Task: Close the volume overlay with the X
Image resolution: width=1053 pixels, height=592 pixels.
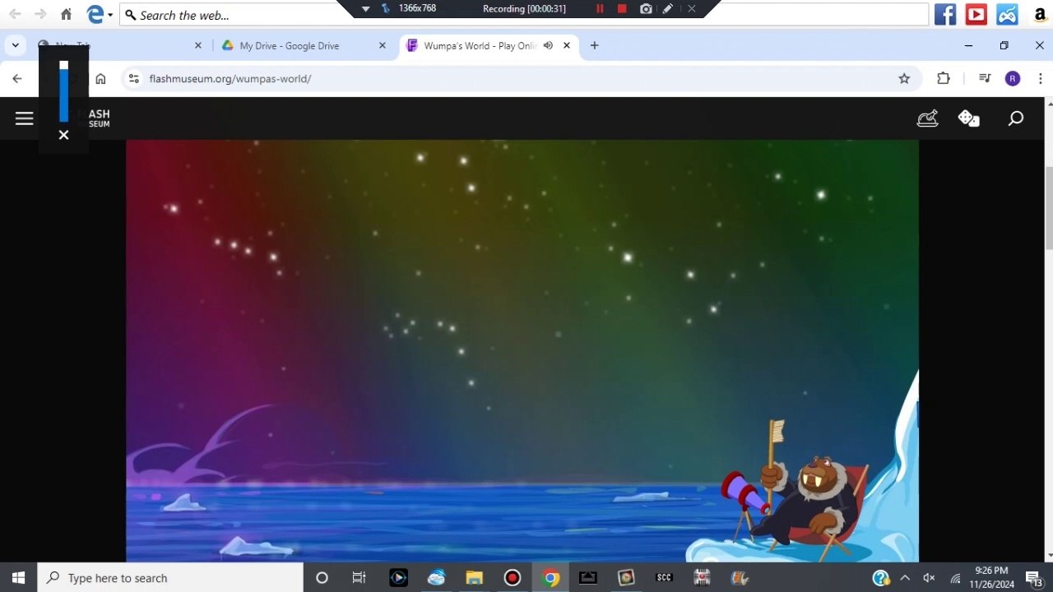Action: pos(63,135)
